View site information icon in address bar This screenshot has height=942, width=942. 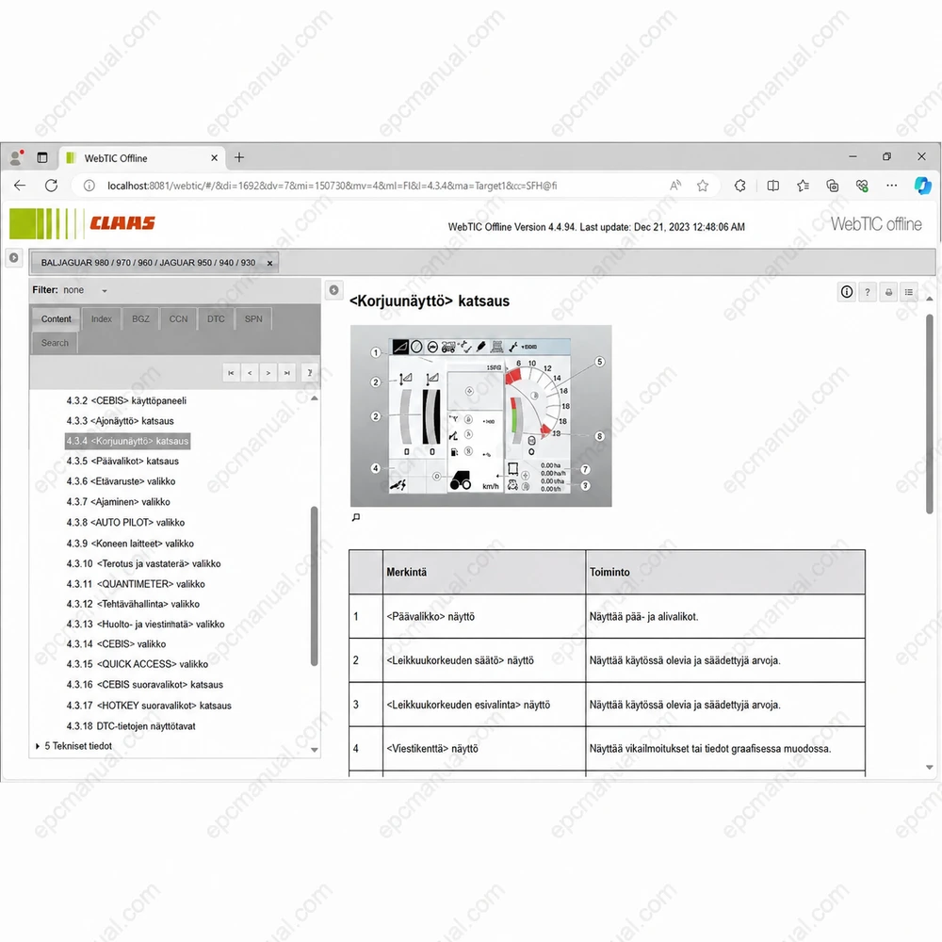pyautogui.click(x=89, y=186)
